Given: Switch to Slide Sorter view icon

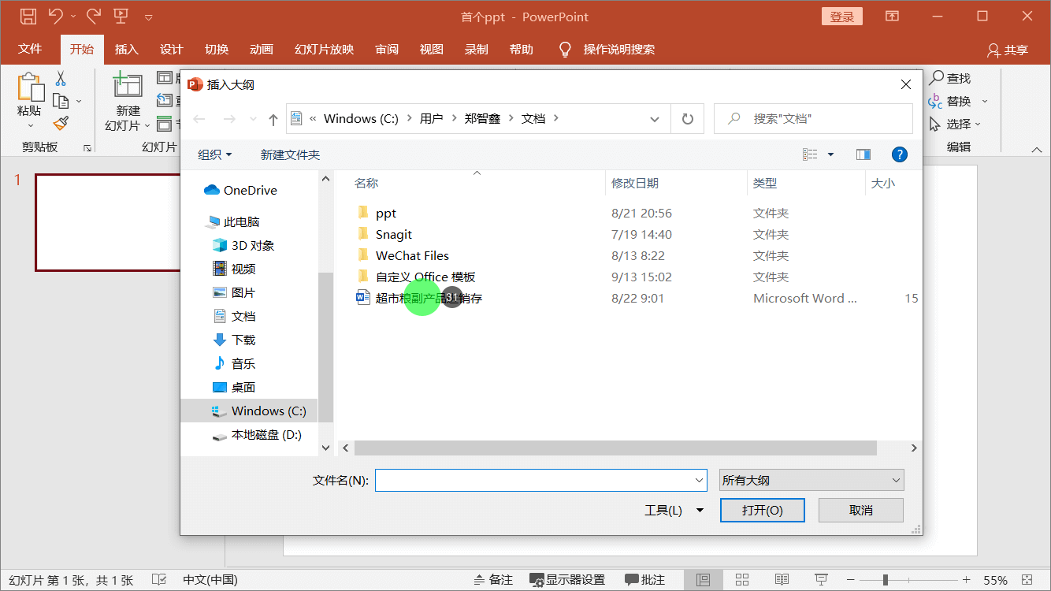Looking at the screenshot, I should coord(742,580).
